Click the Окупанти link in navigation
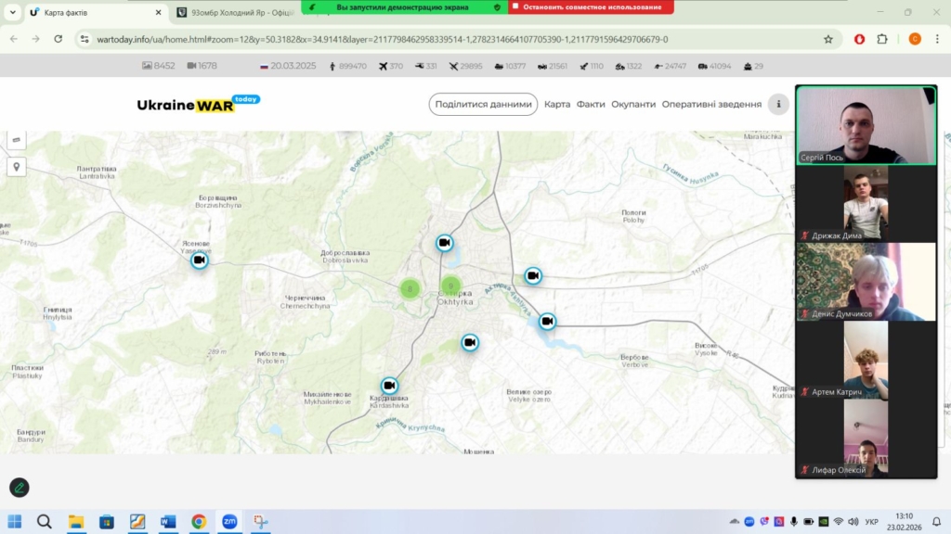 coord(633,105)
